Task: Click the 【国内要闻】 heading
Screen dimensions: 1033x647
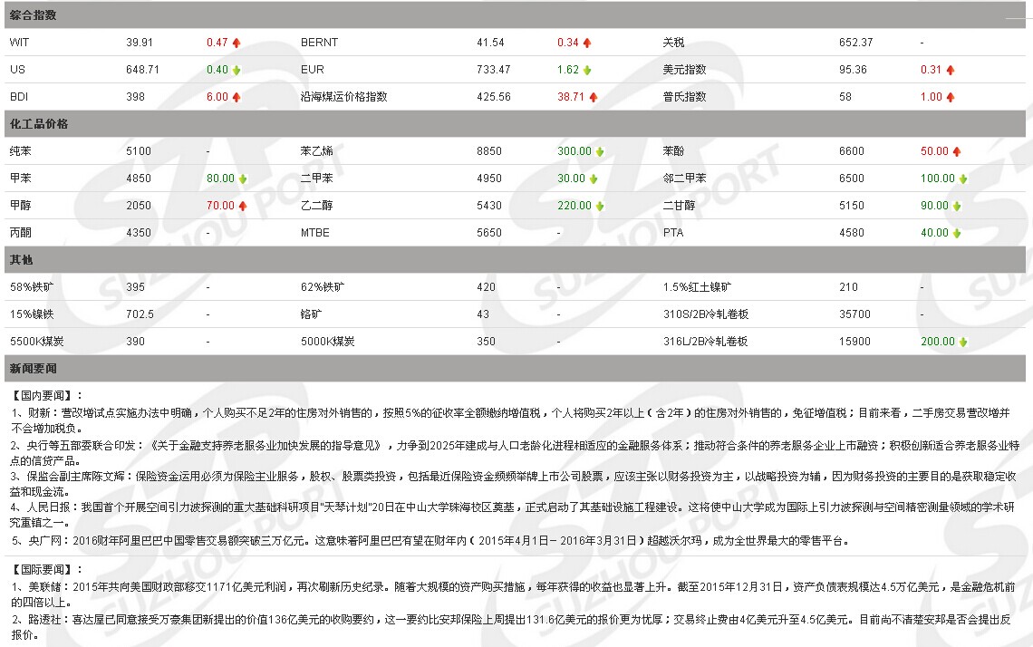Action: click(x=46, y=395)
